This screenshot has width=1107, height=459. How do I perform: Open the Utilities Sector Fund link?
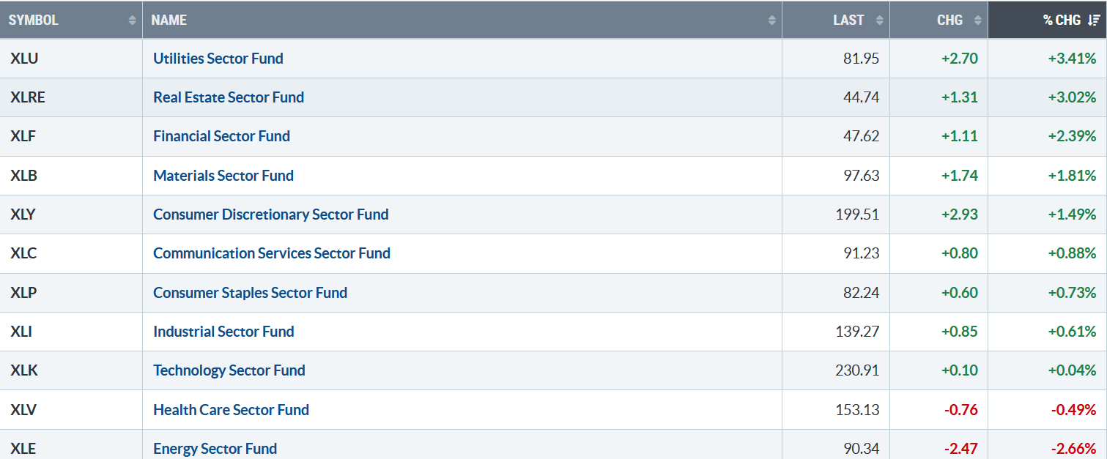point(218,59)
